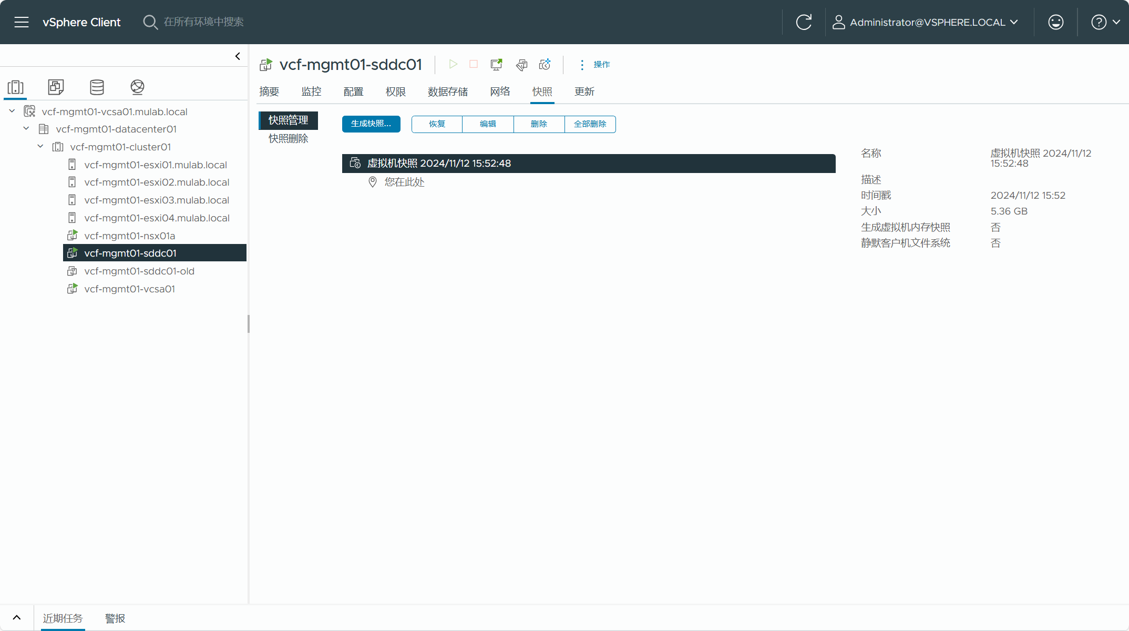Open the help menu dropdown
Viewport: 1129px width, 631px height.
coord(1105,22)
